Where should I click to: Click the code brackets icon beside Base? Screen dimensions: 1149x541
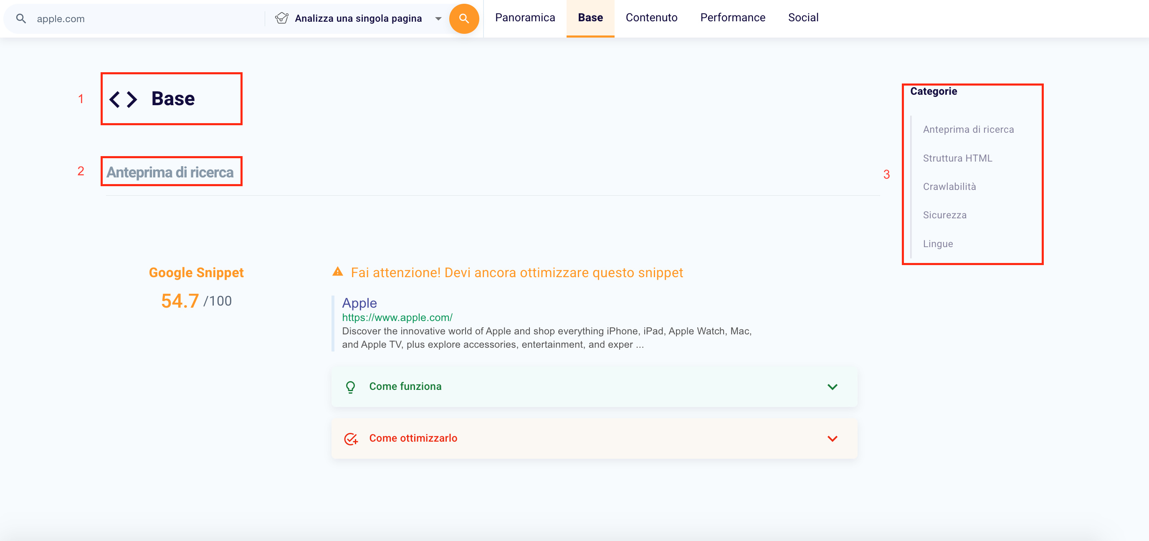(x=123, y=99)
